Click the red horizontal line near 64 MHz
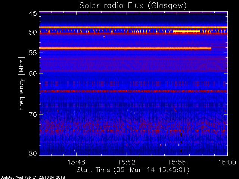The height and width of the screenshot is (179, 239). pyautogui.click(x=133, y=91)
